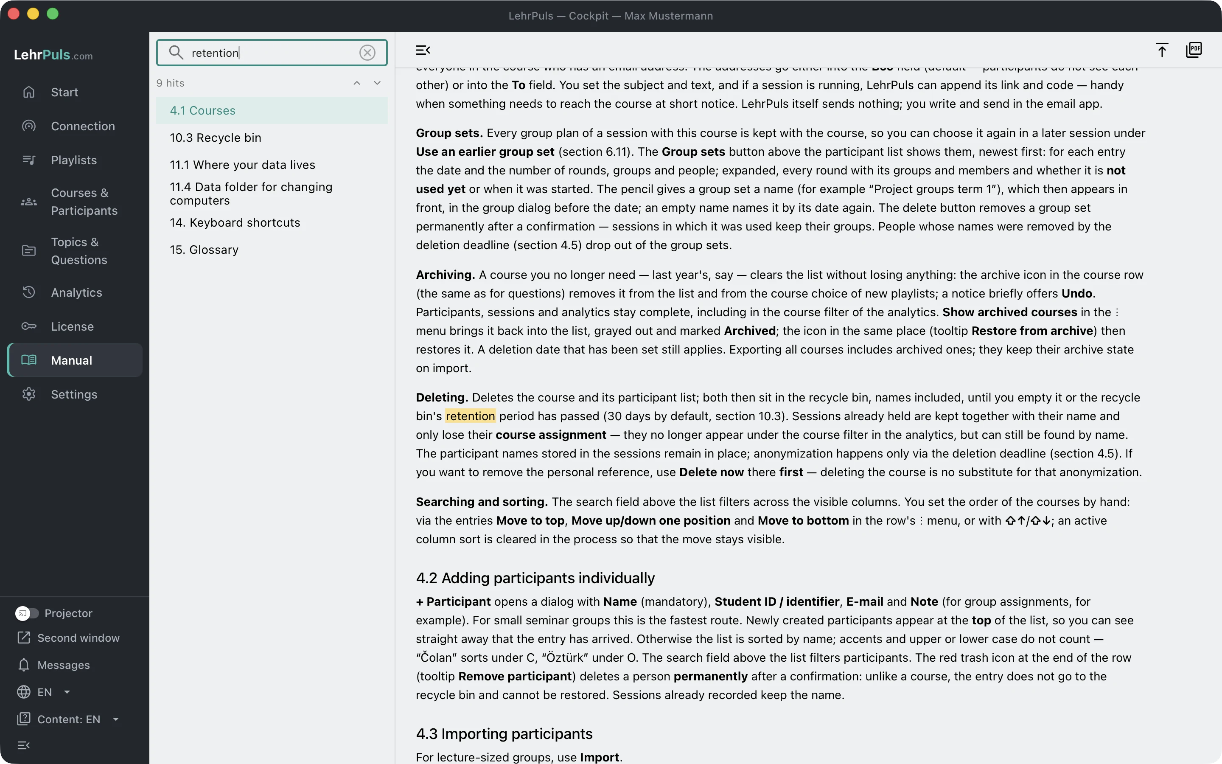The image size is (1222, 764).
Task: Click the Settings gear icon
Action: pos(29,394)
